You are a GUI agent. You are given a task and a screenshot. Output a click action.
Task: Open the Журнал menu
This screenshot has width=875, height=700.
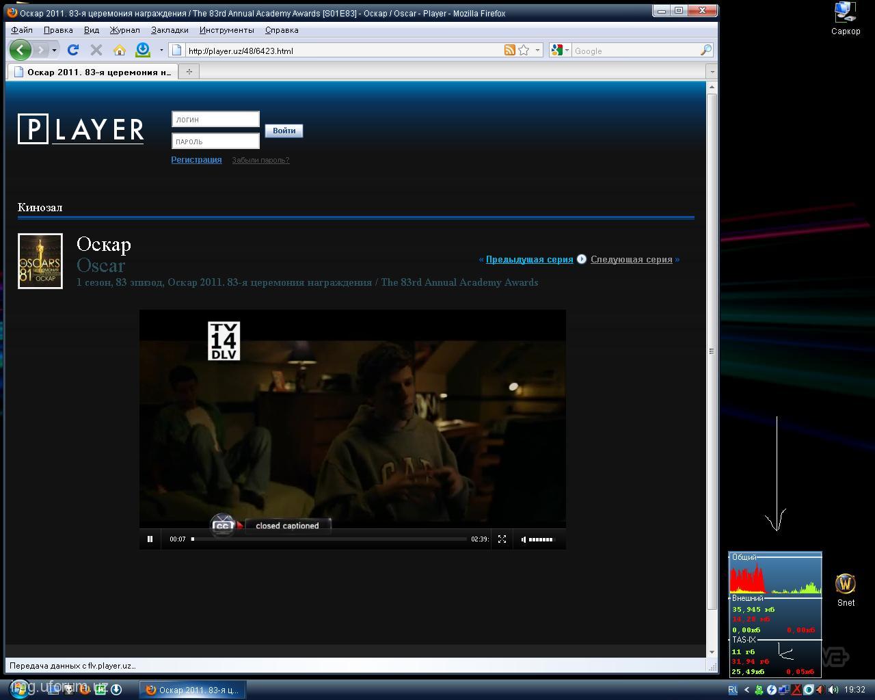pyautogui.click(x=124, y=30)
